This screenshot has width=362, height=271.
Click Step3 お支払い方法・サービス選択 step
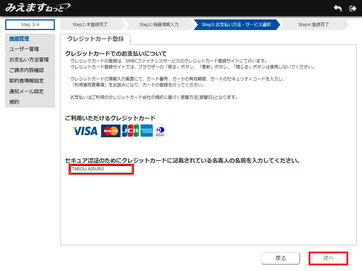click(236, 25)
